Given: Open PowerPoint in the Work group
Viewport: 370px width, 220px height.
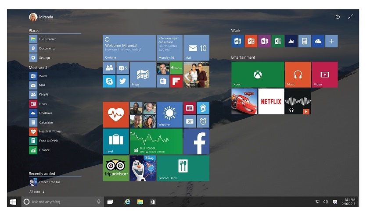Looking at the screenshot, I should [251, 41].
